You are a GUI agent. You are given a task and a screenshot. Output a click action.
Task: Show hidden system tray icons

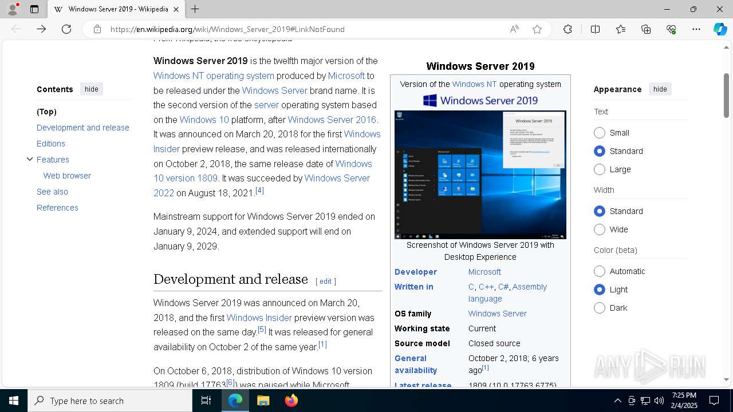[617, 401]
